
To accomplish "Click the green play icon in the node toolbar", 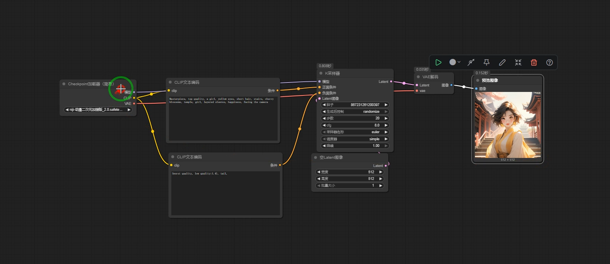I will pyautogui.click(x=438, y=62).
